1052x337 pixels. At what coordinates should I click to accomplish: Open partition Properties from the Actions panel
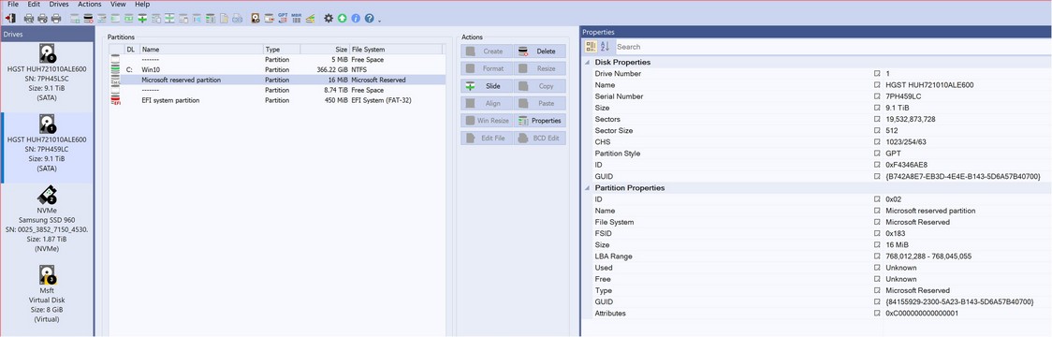click(x=539, y=121)
